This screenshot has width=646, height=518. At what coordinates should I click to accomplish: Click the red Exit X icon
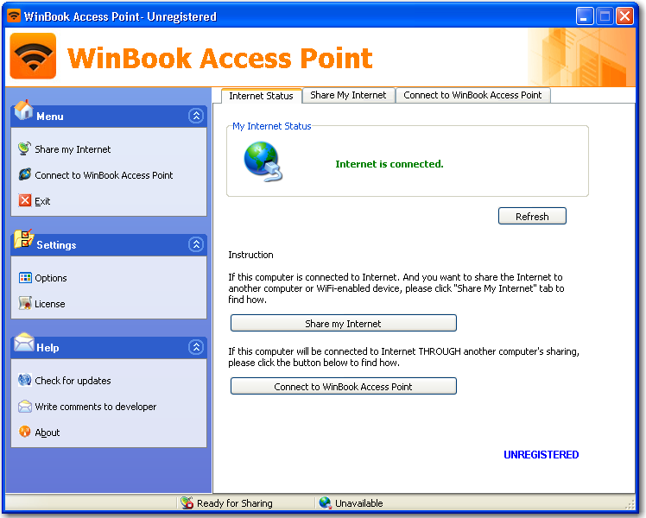click(x=25, y=200)
